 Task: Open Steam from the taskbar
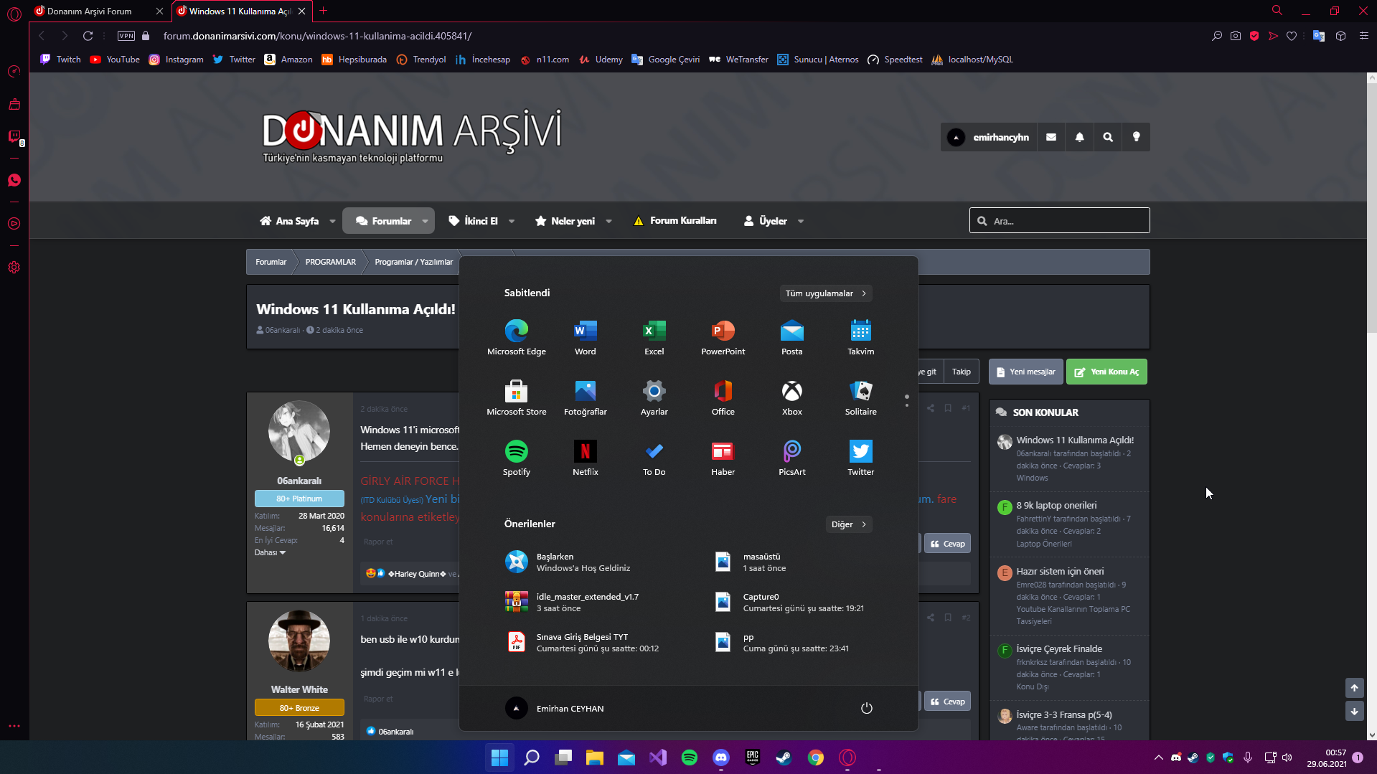point(784,758)
